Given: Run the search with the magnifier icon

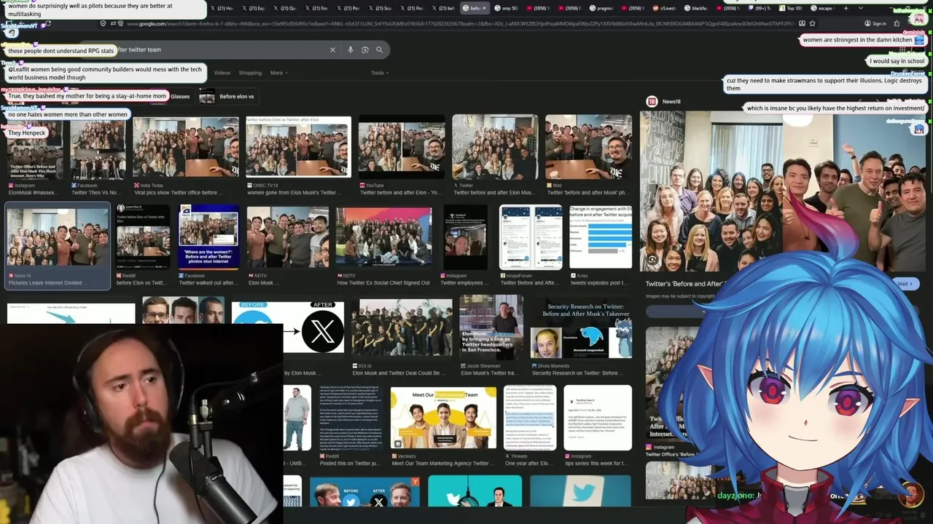Looking at the screenshot, I should [x=379, y=49].
